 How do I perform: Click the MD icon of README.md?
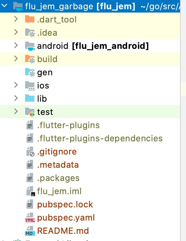point(30,231)
